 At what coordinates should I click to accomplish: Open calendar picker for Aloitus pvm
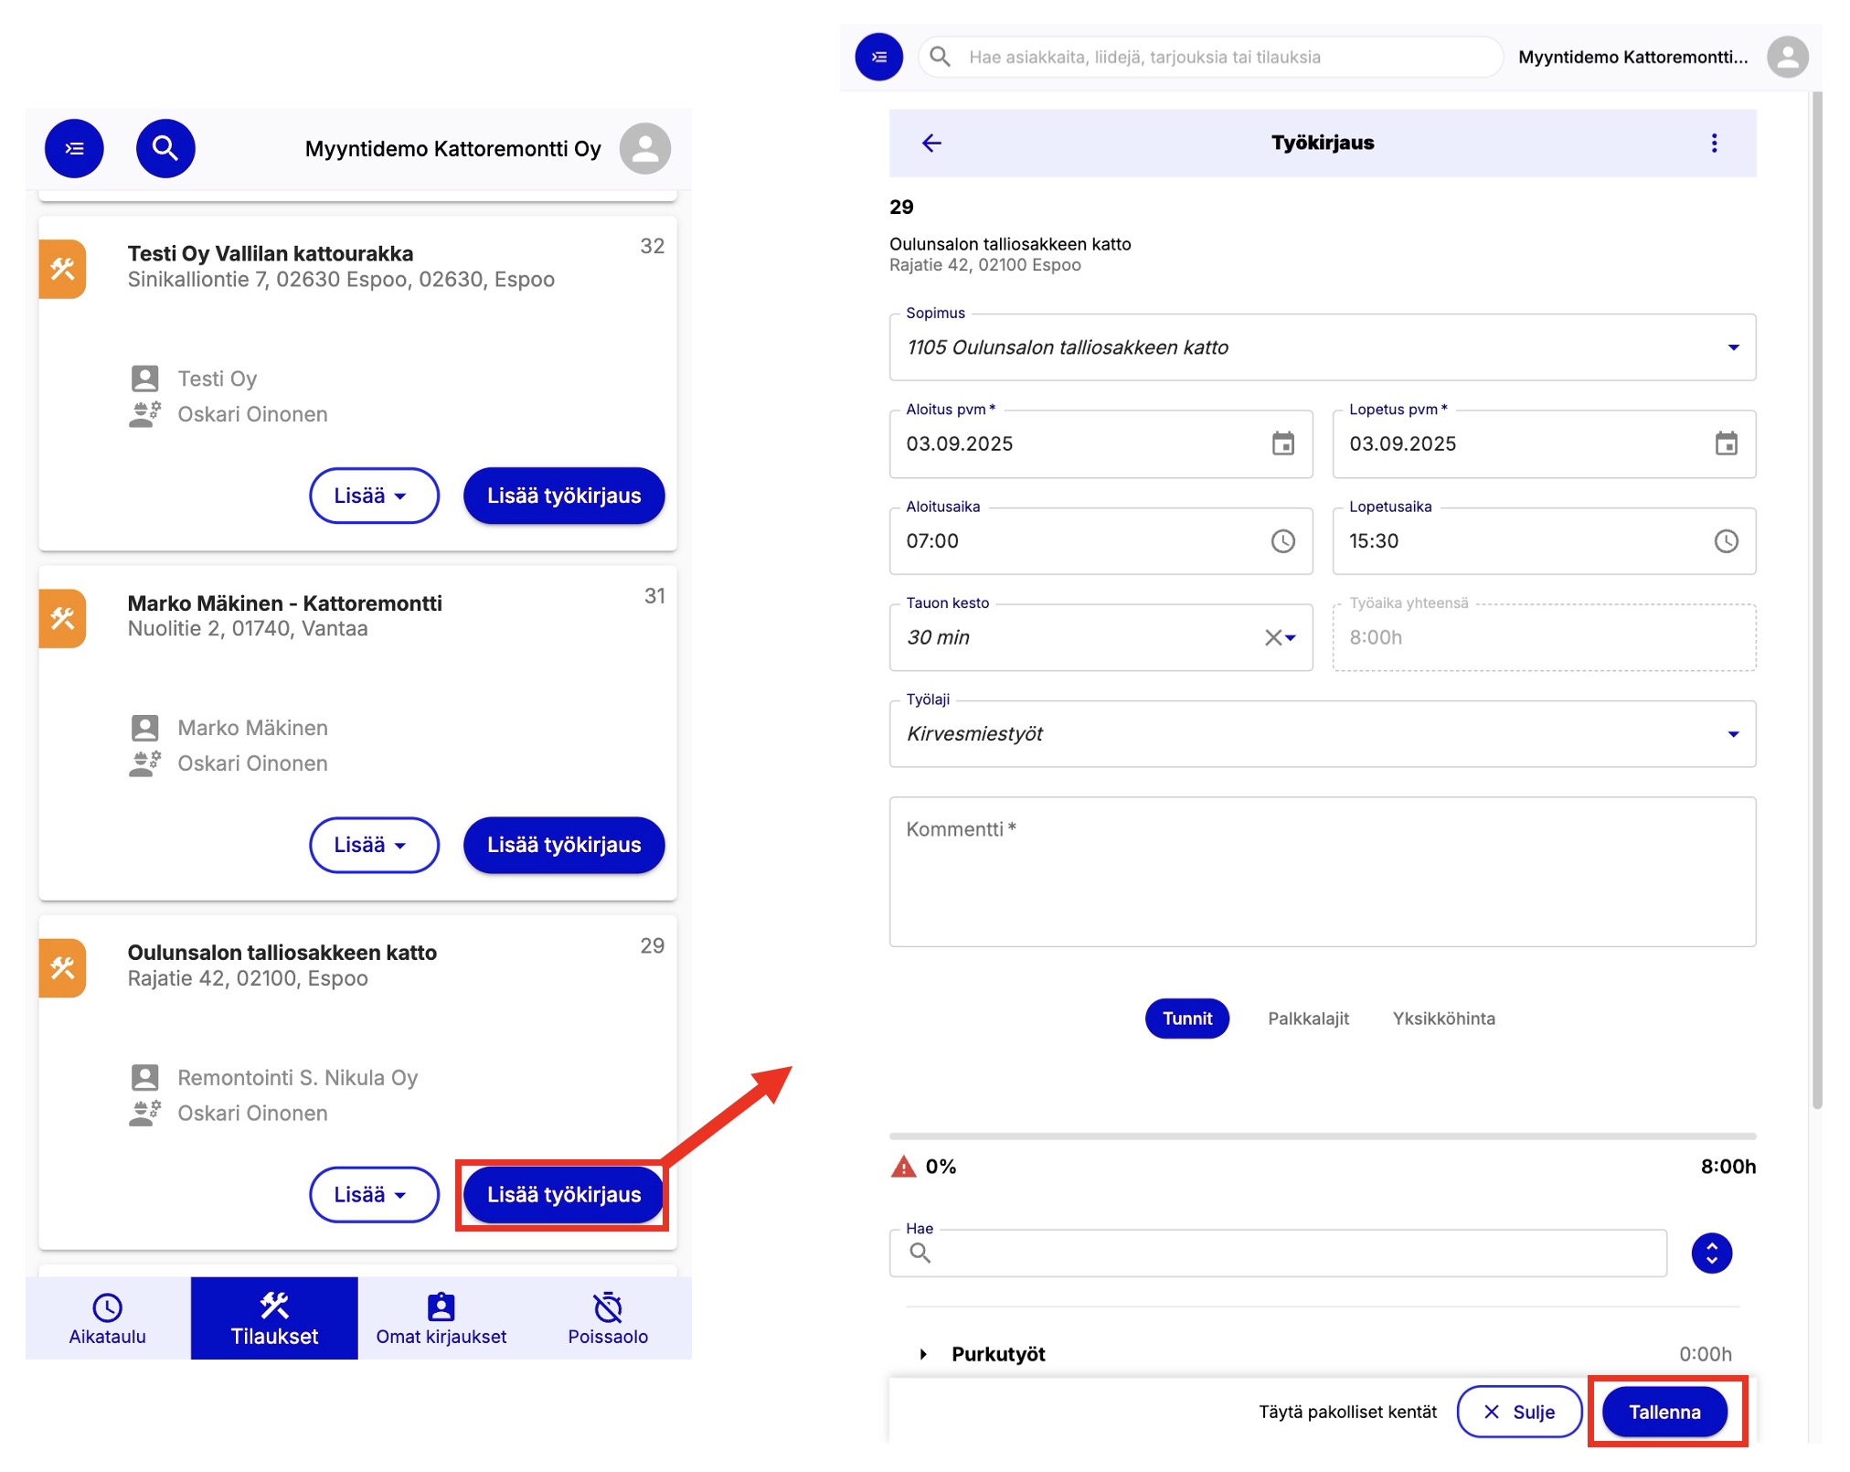pyautogui.click(x=1282, y=444)
